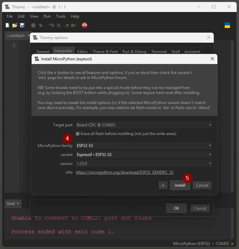
Task: Cancel the Install MicroPython dialog
Action: click(x=202, y=185)
